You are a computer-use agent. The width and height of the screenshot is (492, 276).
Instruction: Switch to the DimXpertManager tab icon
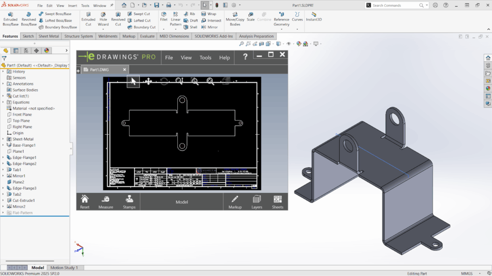37,50
